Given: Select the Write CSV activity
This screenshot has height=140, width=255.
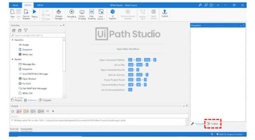Looking at the screenshot, I should (25, 93).
